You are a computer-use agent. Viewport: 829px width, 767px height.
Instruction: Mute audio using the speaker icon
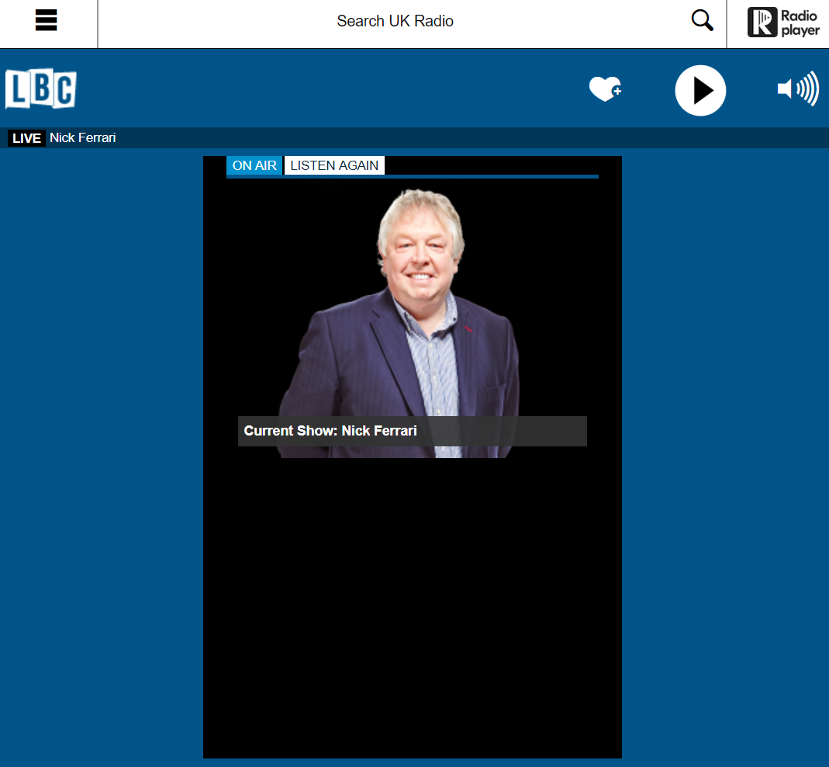click(785, 88)
